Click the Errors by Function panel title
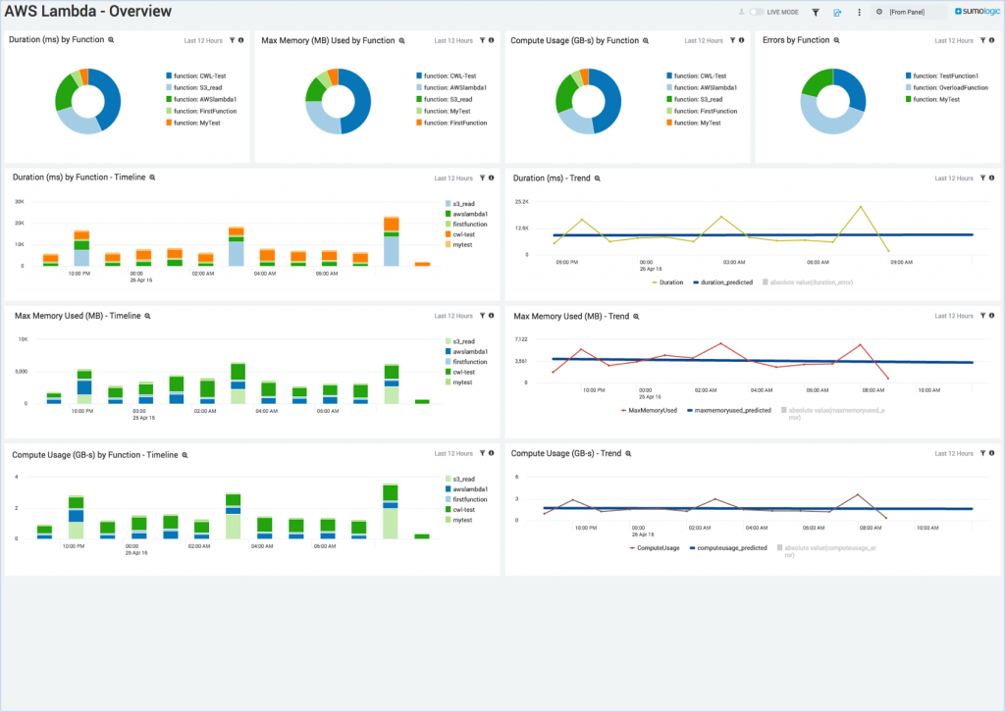Viewport: 1005px width, 712px height. click(796, 39)
